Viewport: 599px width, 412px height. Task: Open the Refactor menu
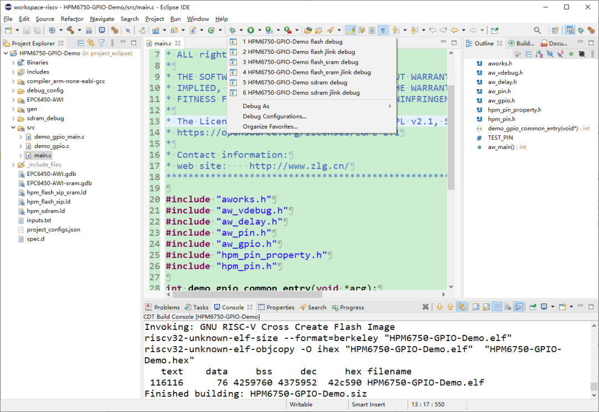tap(72, 18)
